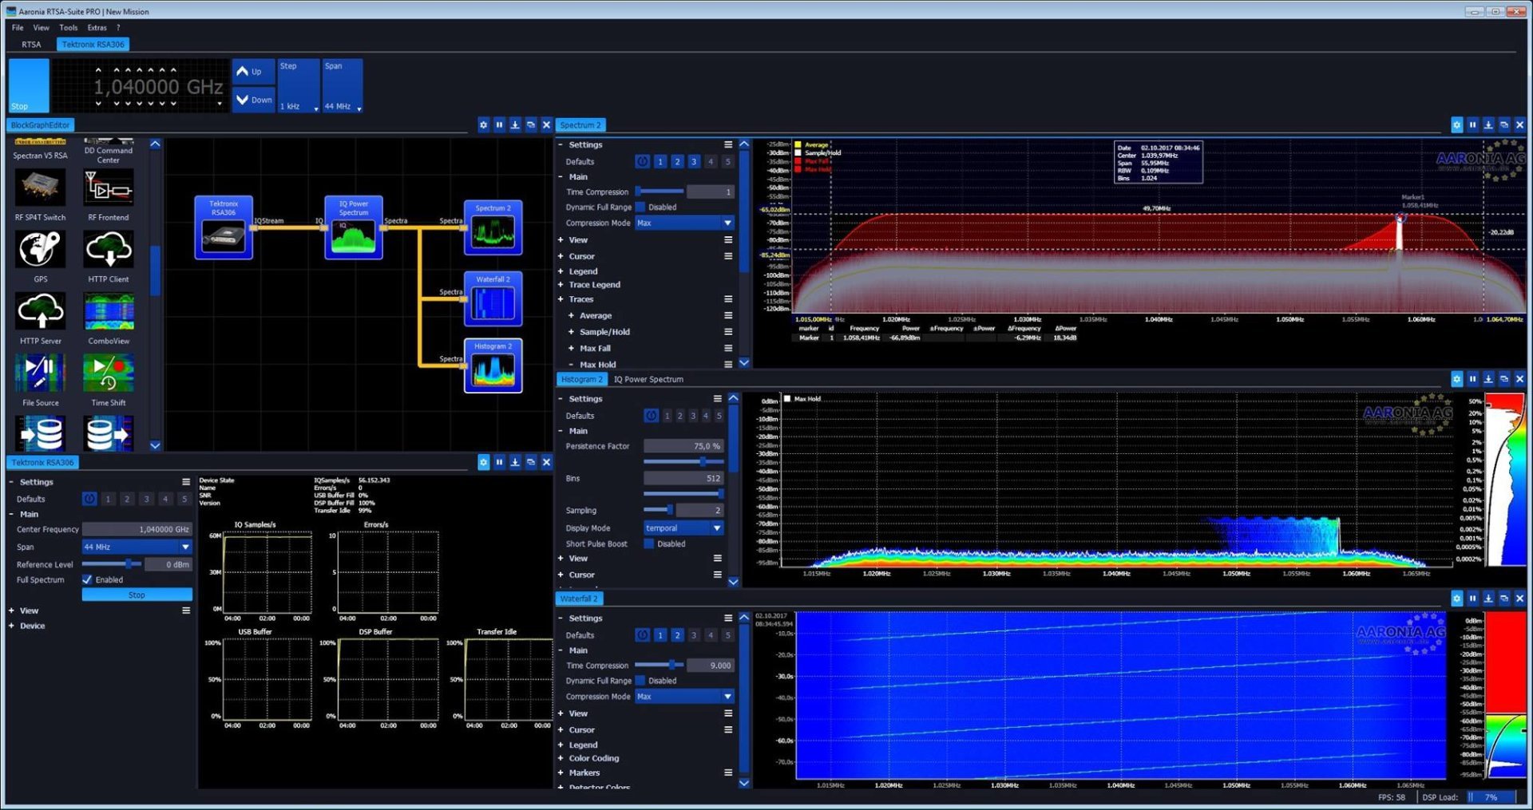Select Waterfall 2 defaults preset 2
The height and width of the screenshot is (810, 1533).
point(677,635)
